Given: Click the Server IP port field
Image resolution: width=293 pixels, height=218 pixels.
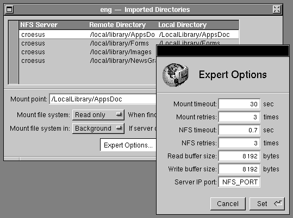Looking at the screenshot, I should tap(239, 182).
